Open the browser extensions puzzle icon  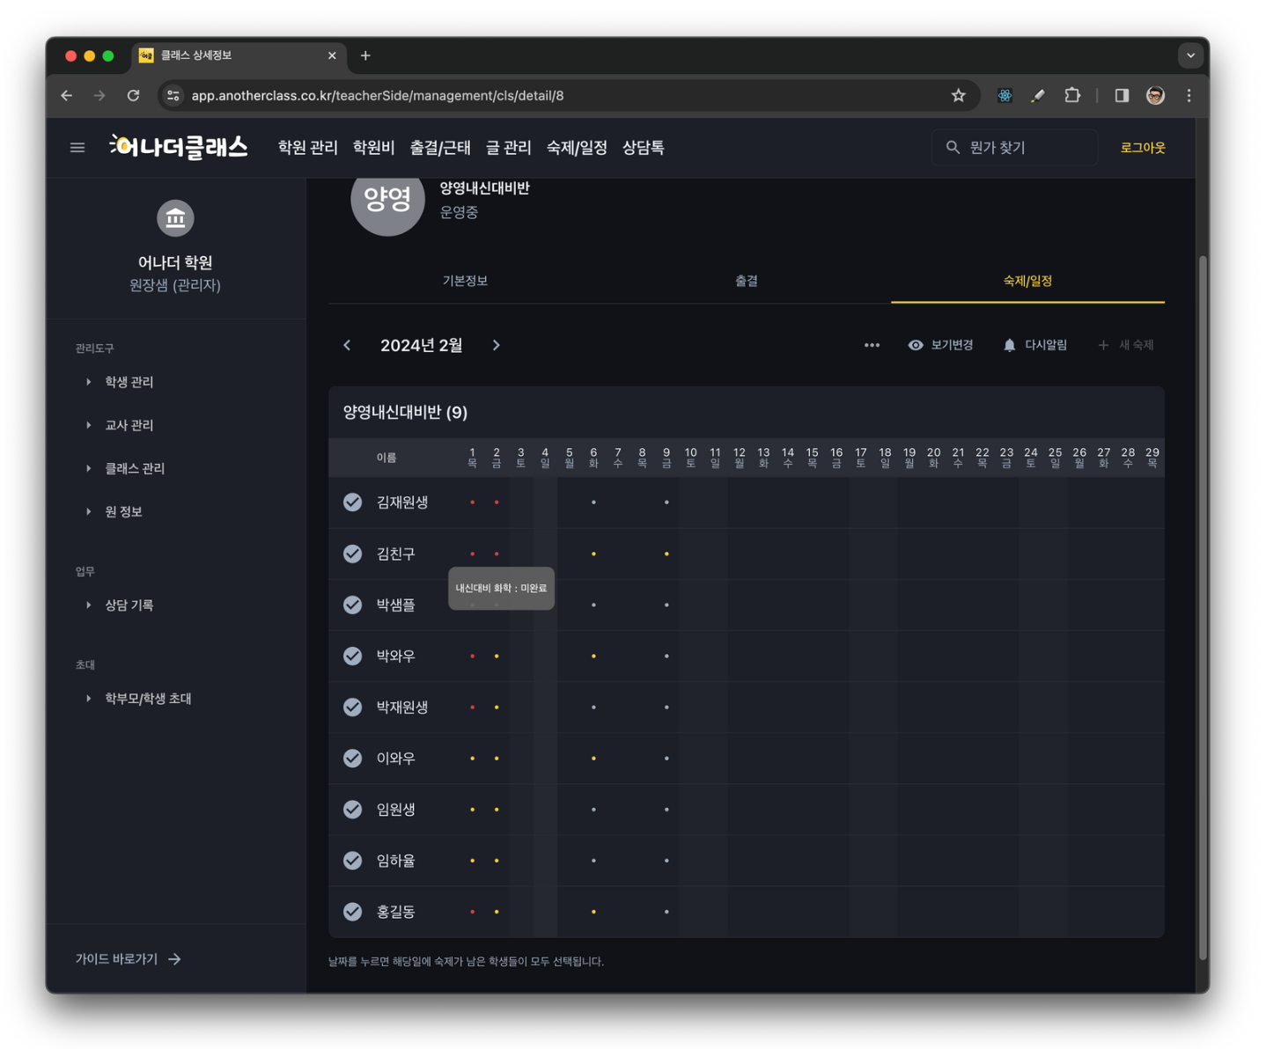(1072, 96)
